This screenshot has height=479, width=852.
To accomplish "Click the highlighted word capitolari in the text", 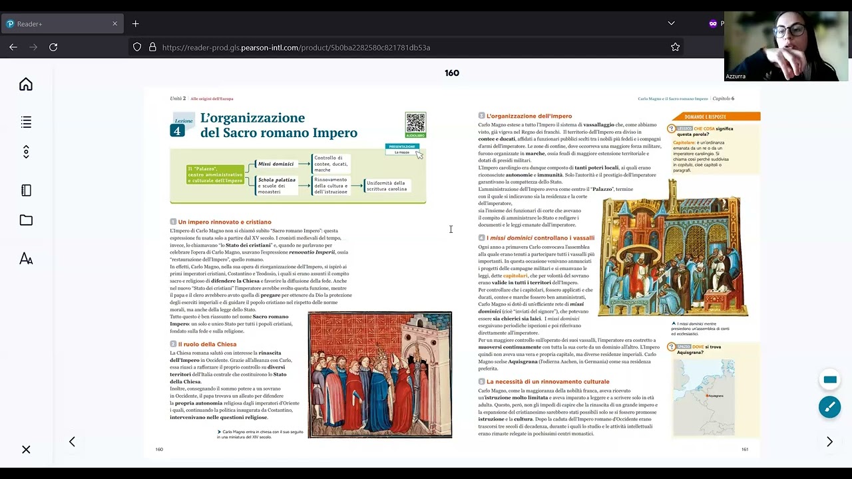I will (x=515, y=275).
